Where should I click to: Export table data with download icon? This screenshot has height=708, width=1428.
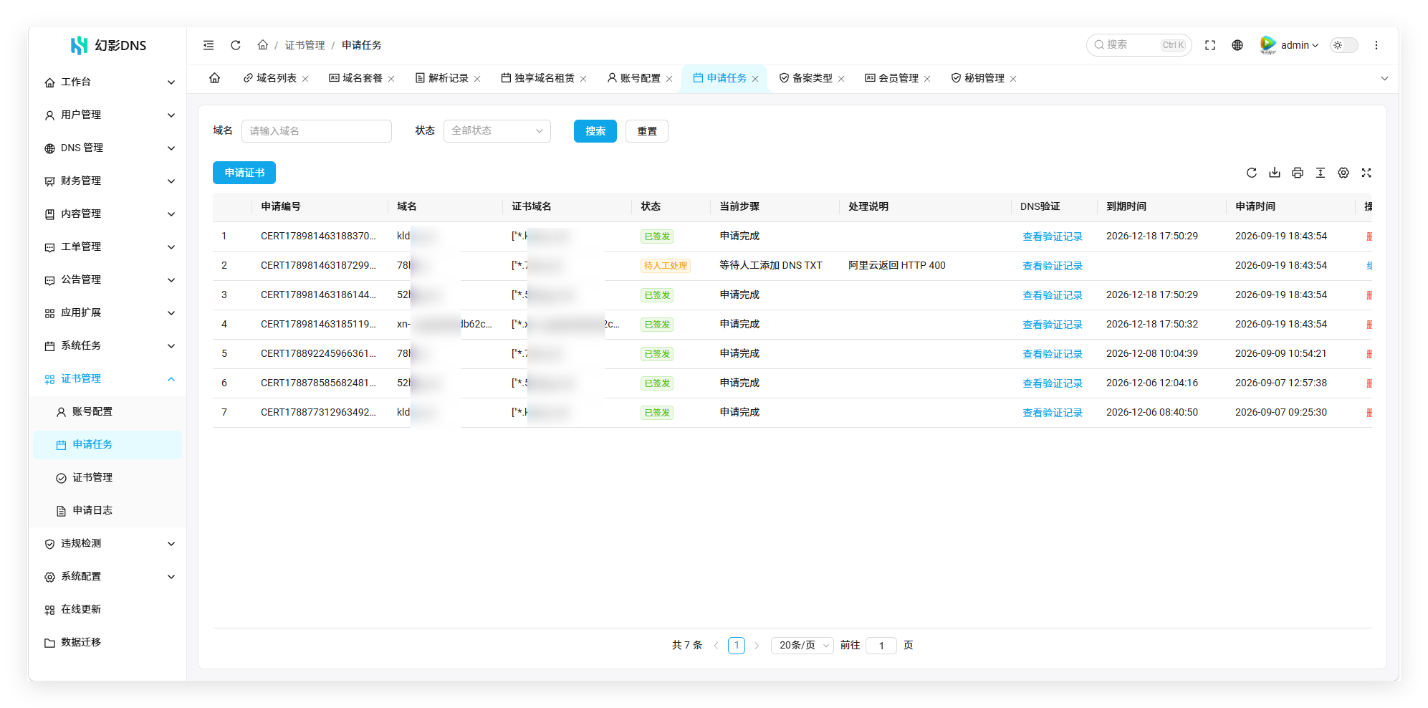point(1275,173)
